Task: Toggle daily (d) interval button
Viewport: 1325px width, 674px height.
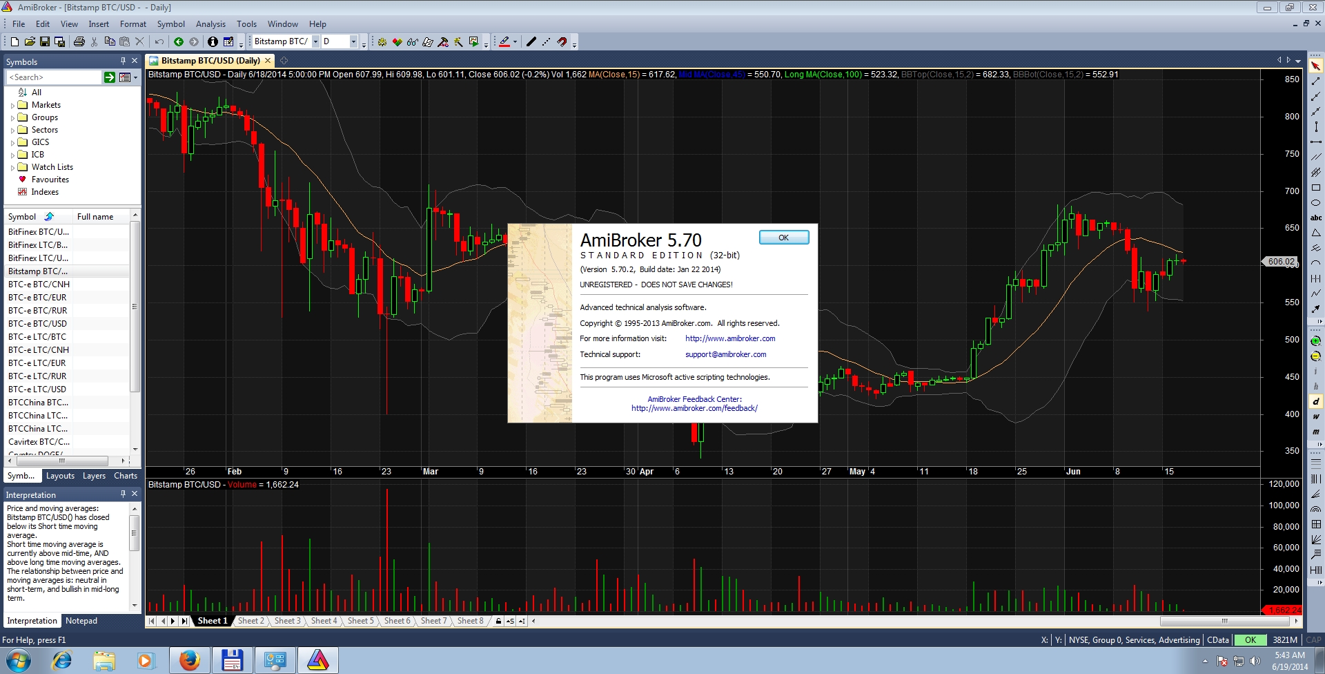Action: (1316, 401)
